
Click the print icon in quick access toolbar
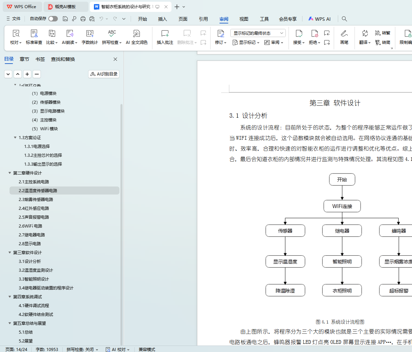83,19
